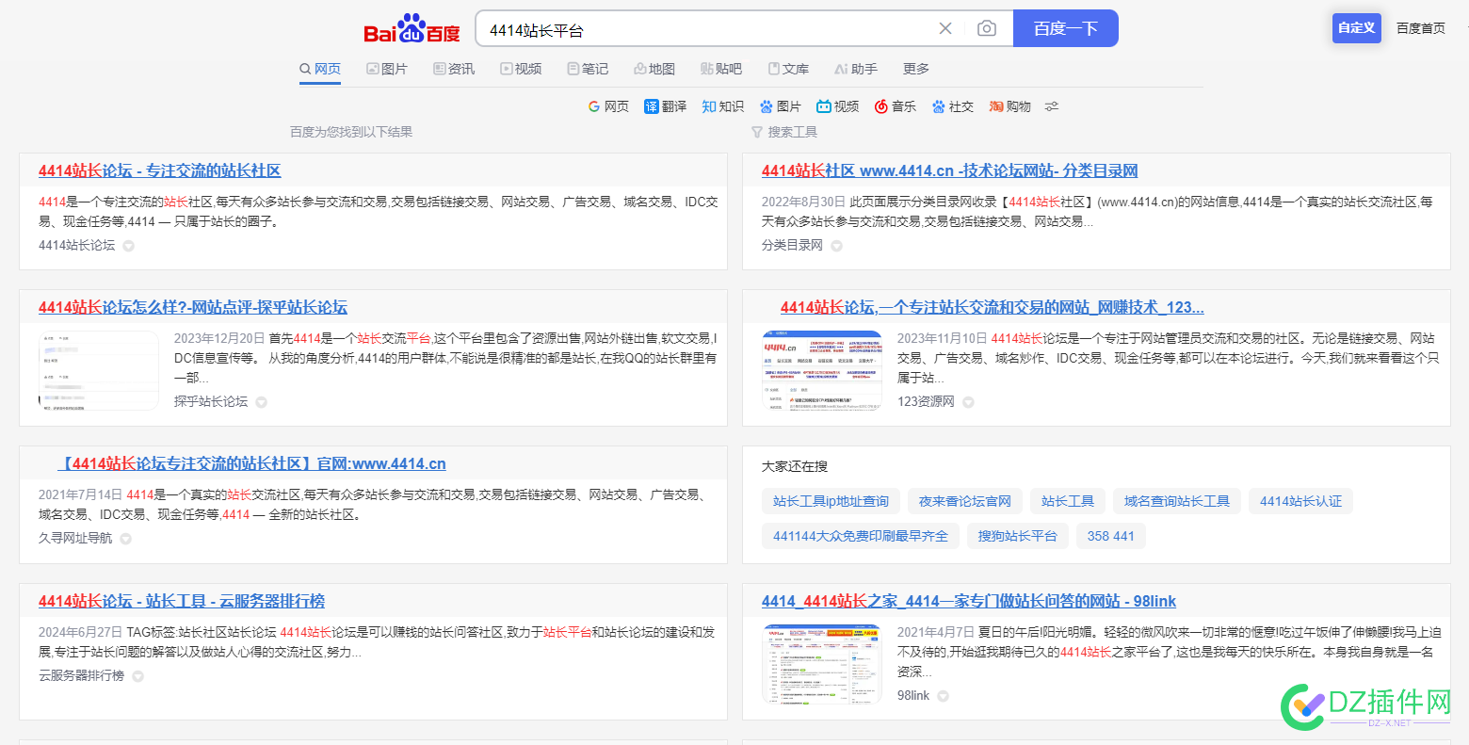1469x745 pixels.
Task: Expand arrow next to 分类目录网 source
Action: point(836,246)
